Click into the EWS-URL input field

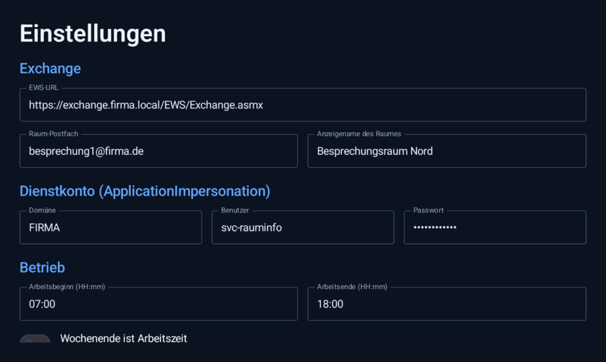[x=303, y=105]
